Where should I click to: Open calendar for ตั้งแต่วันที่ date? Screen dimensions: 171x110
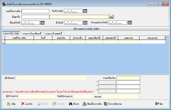(x=42, y=23)
